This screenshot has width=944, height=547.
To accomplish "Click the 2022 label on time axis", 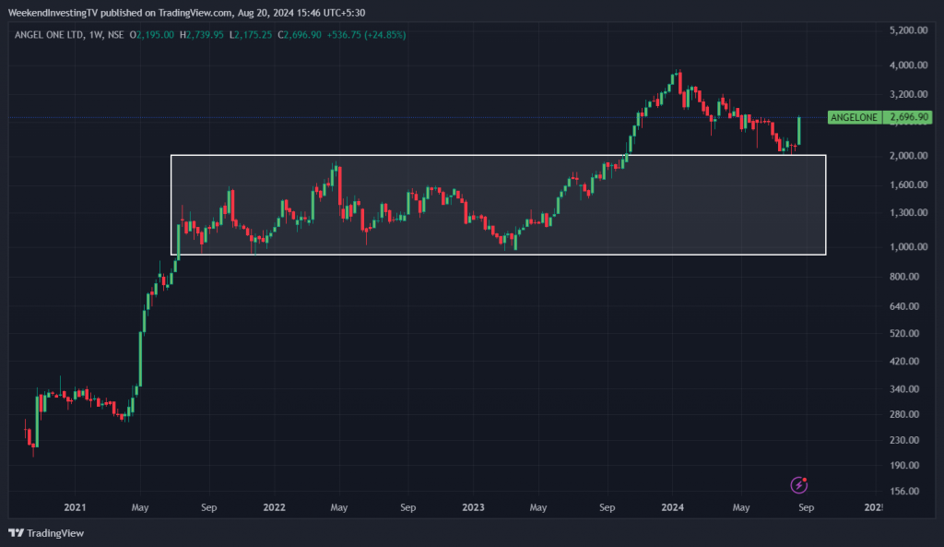I will point(274,507).
